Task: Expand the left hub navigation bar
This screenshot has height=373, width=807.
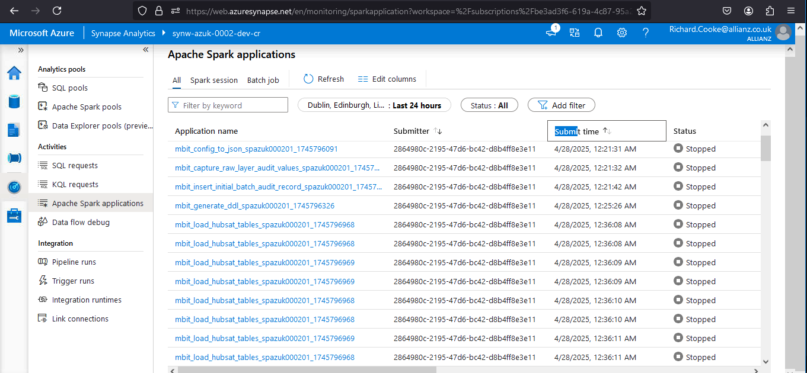Action: point(21,50)
